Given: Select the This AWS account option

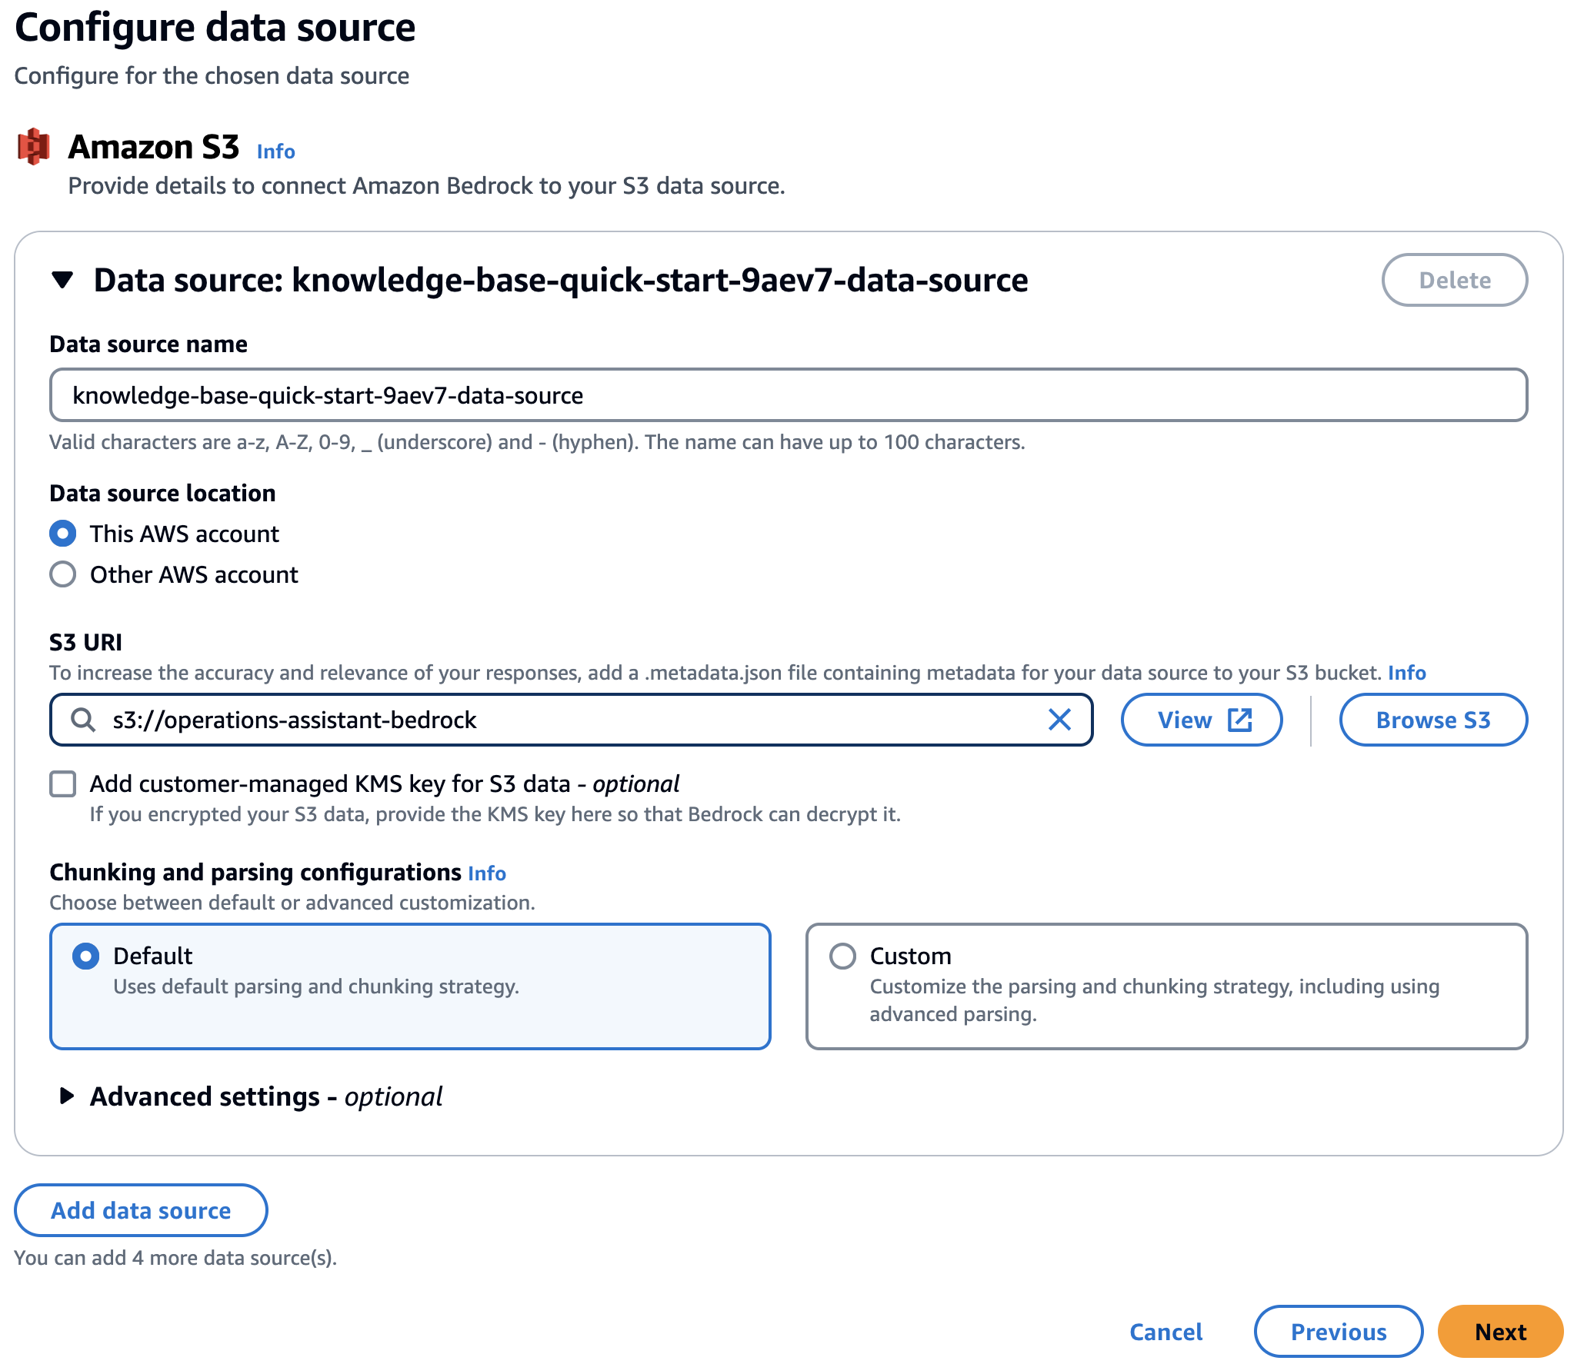Looking at the screenshot, I should click(63, 534).
